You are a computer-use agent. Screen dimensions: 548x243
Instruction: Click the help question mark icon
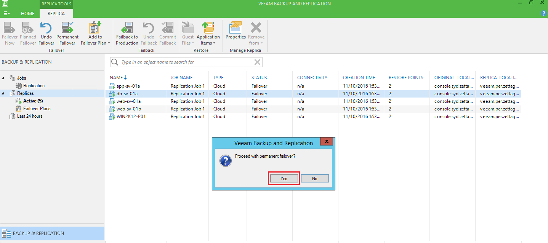[543, 13]
